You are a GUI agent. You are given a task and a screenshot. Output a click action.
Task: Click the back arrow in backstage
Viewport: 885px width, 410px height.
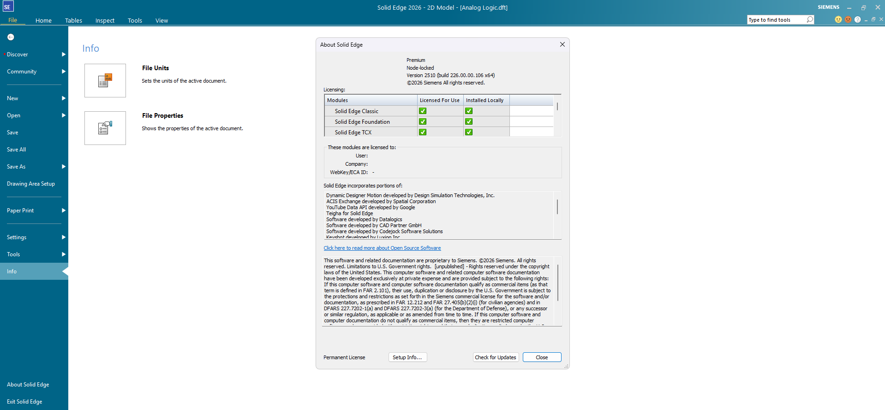click(x=11, y=37)
